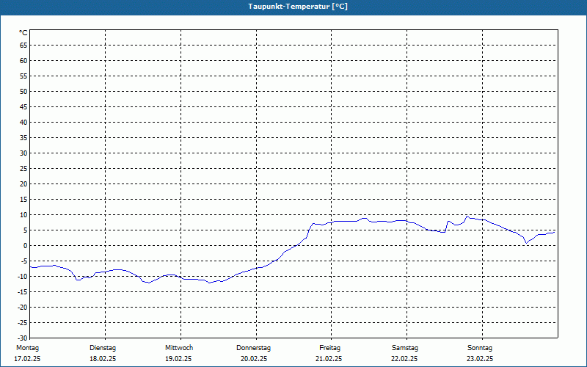
Task: Click the 25 y-axis label
Action: click(23, 169)
